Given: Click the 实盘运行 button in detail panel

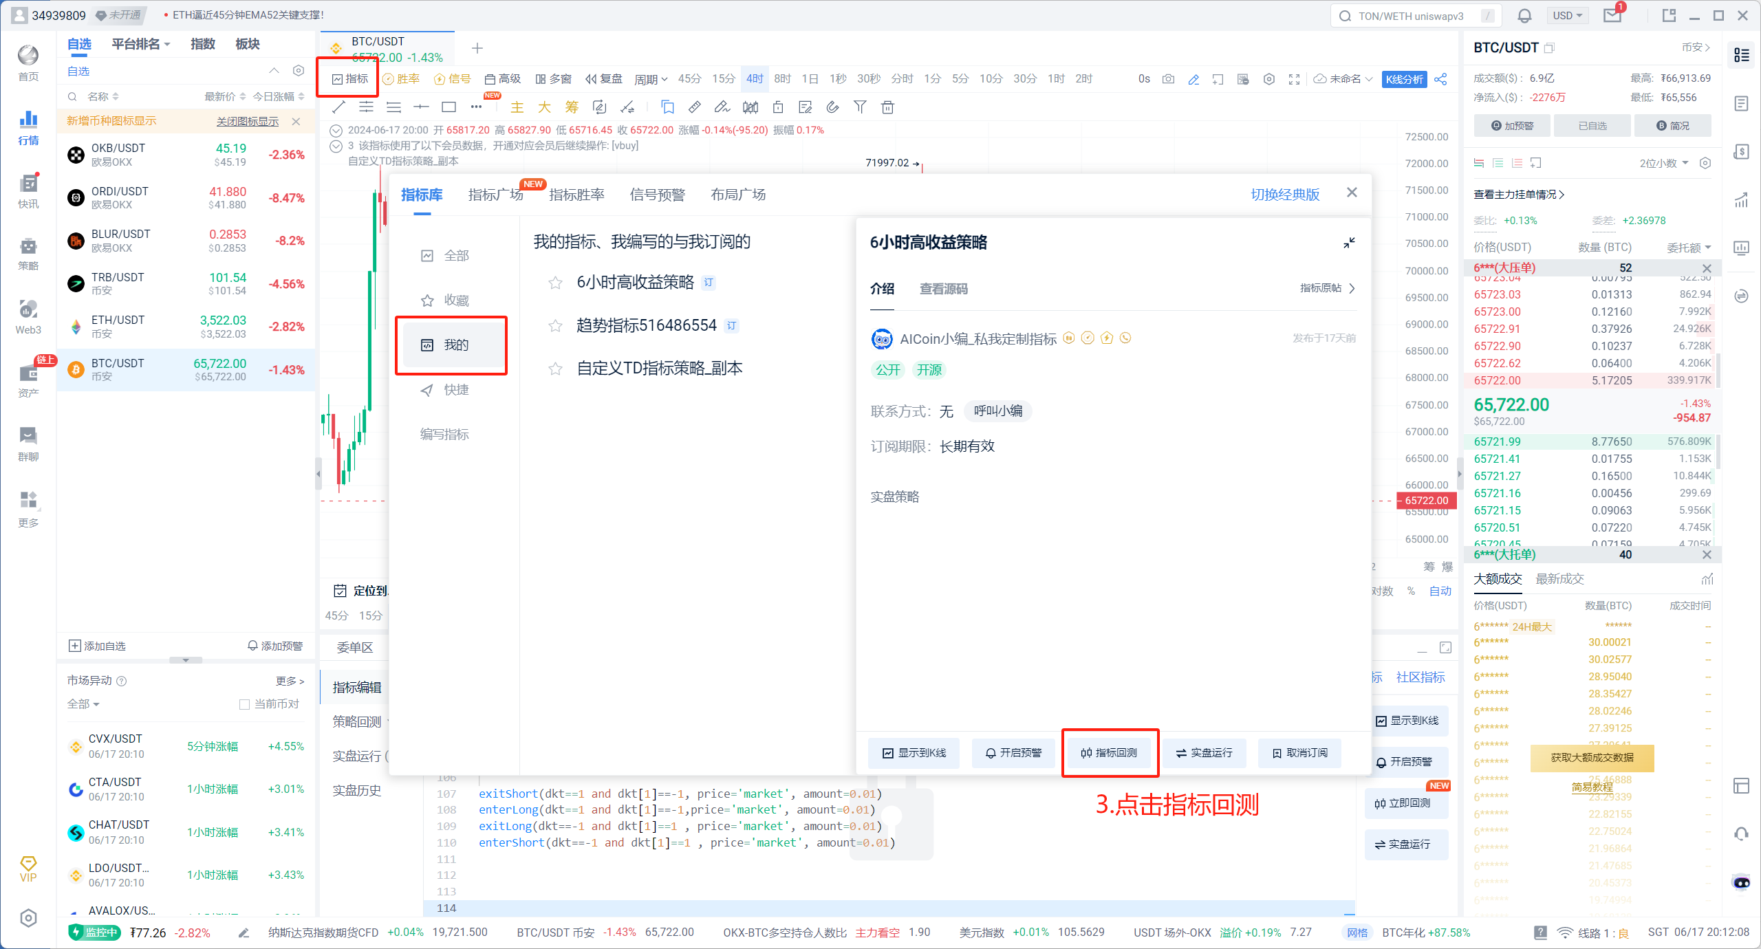Looking at the screenshot, I should click(1204, 753).
